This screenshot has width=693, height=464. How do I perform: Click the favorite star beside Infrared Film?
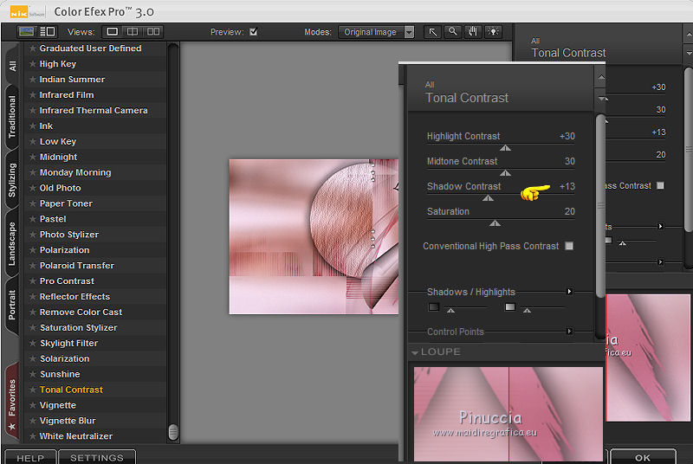[x=32, y=94]
